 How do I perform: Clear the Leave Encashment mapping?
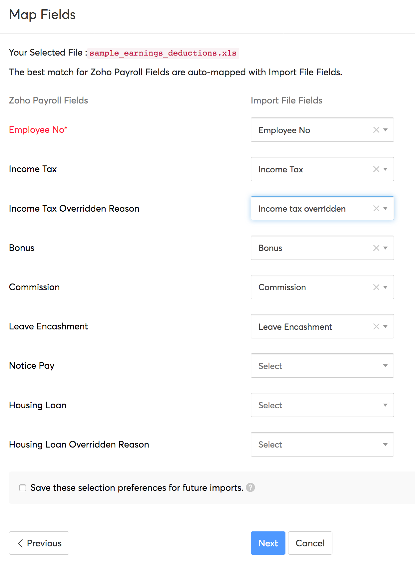tap(376, 326)
